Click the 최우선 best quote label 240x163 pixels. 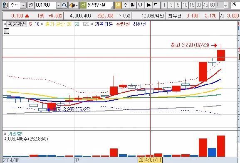tap(175, 16)
